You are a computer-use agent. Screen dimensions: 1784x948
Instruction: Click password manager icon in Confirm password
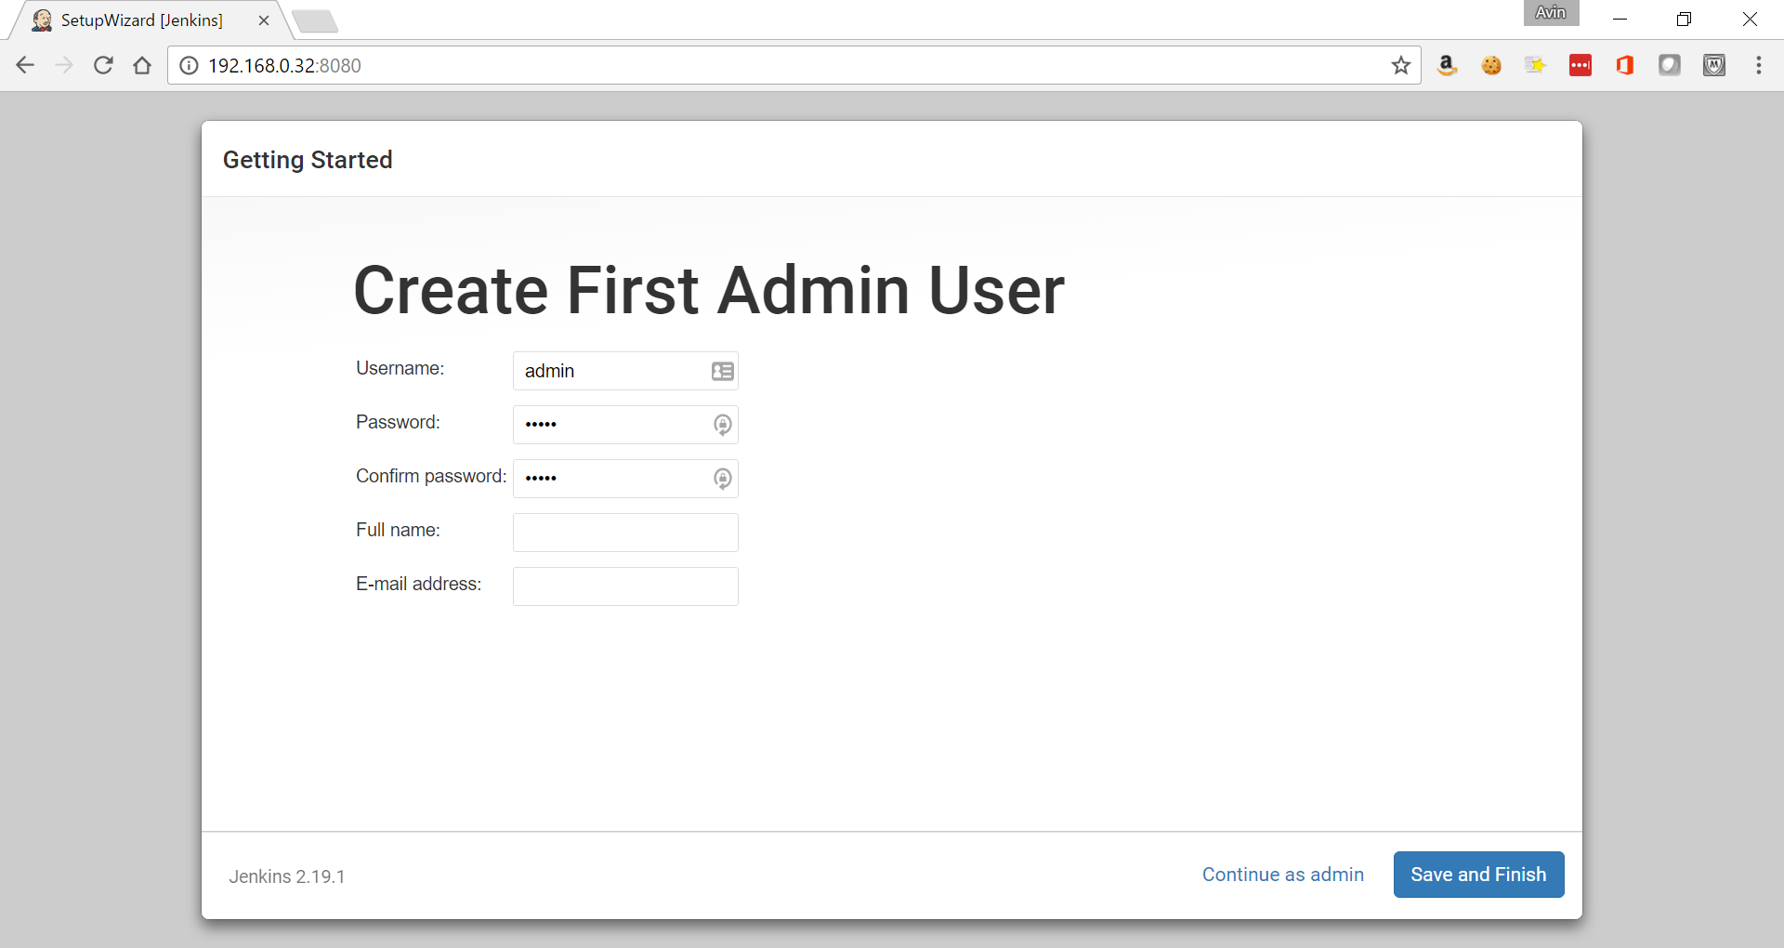[723, 479]
